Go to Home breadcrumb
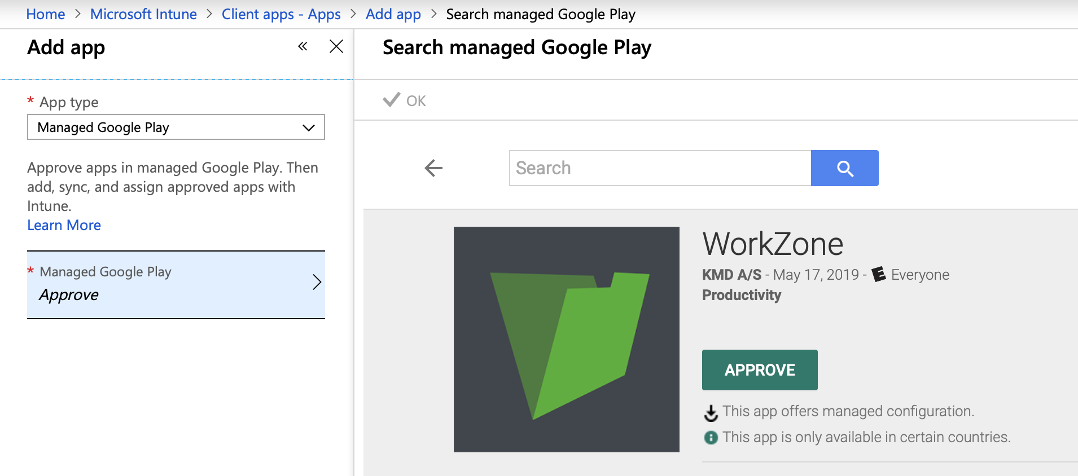The height and width of the screenshot is (476, 1078). pos(46,14)
